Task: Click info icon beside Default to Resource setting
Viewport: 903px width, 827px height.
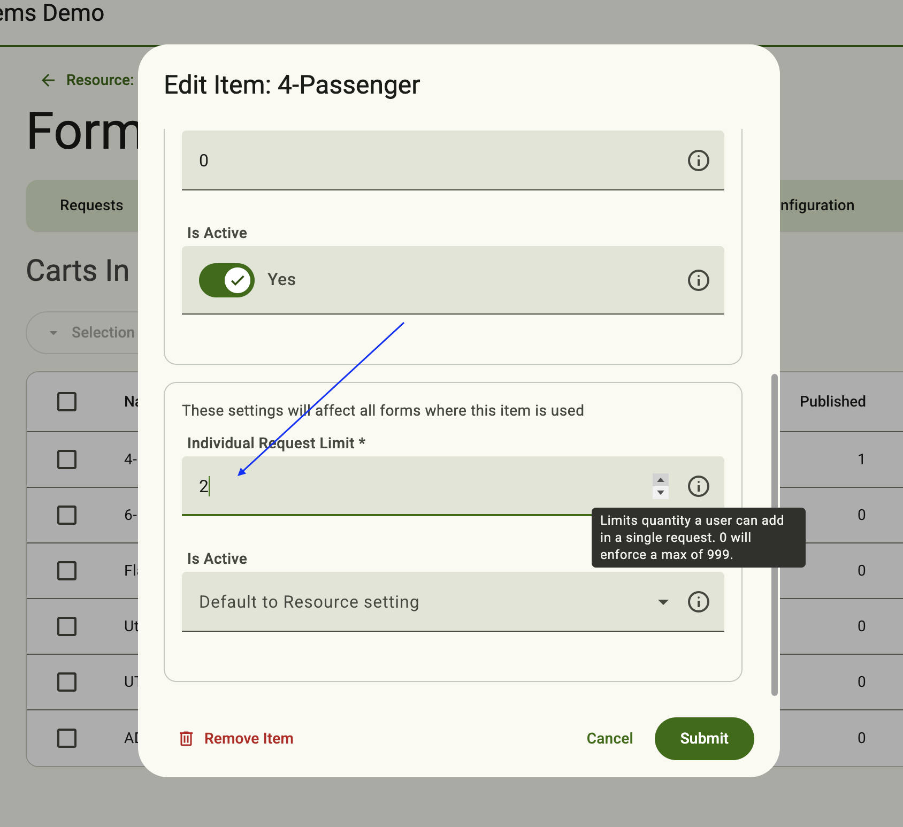Action: 698,602
